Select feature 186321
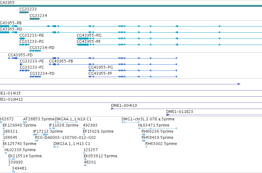 (10, 131)
